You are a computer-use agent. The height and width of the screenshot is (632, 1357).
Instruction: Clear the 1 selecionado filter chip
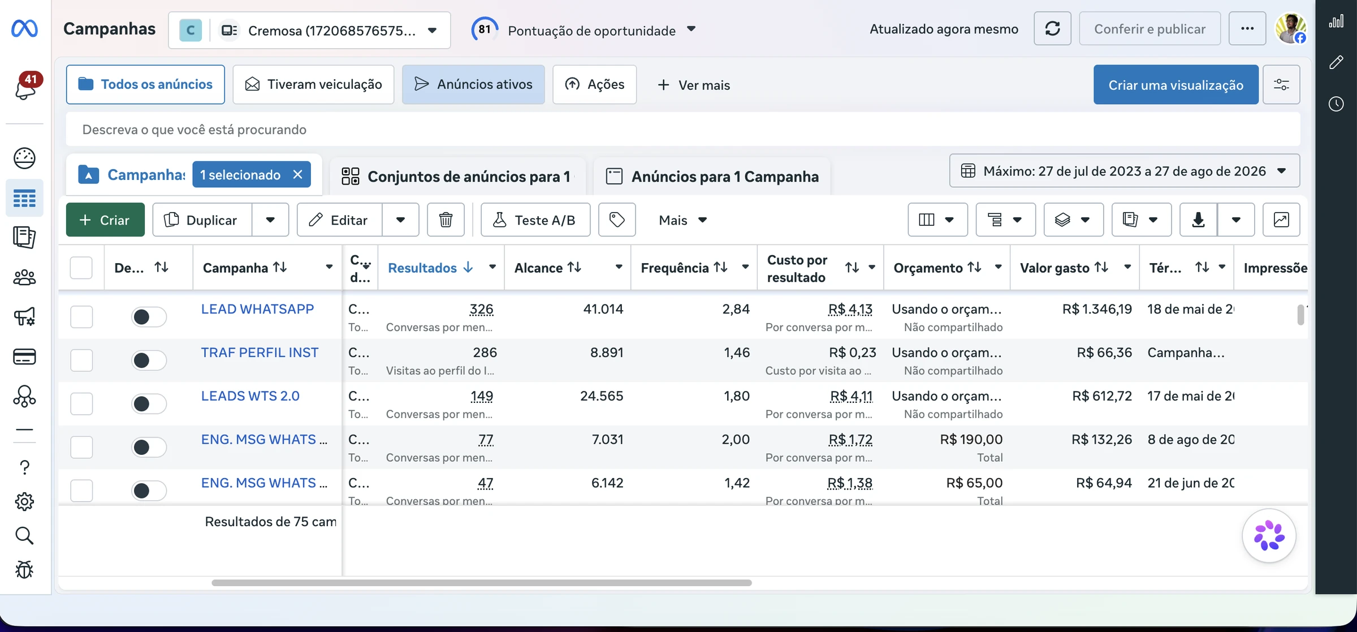pyautogui.click(x=298, y=174)
